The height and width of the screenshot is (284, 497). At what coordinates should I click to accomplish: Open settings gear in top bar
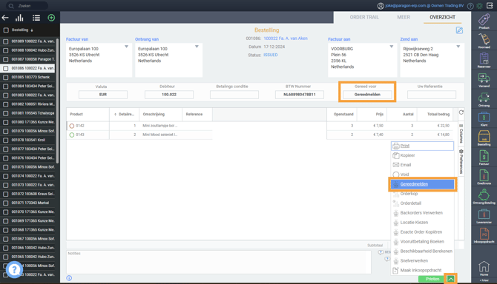pos(479,6)
